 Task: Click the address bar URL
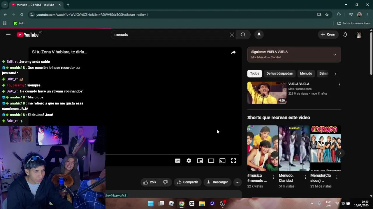pyautogui.click(x=92, y=15)
